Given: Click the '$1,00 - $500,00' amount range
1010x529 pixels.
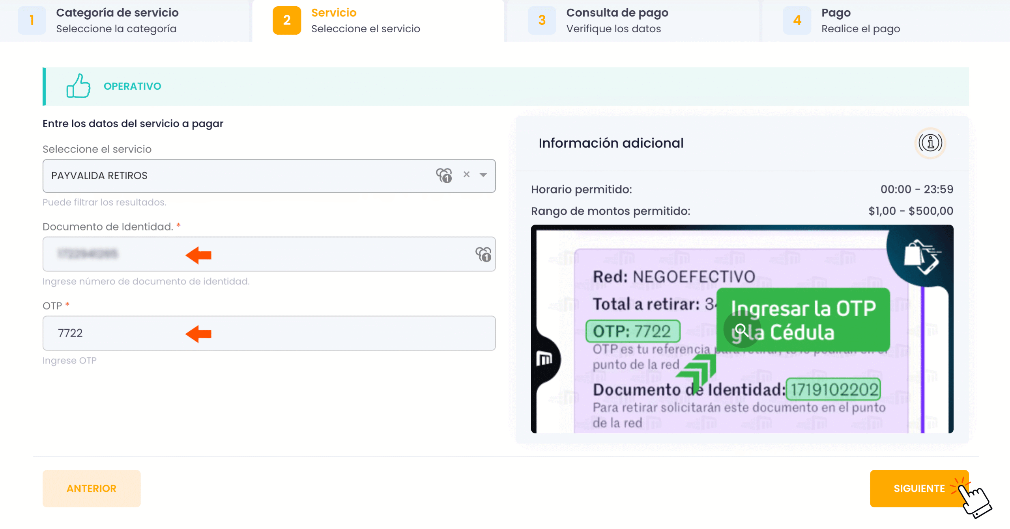Looking at the screenshot, I should tap(911, 211).
